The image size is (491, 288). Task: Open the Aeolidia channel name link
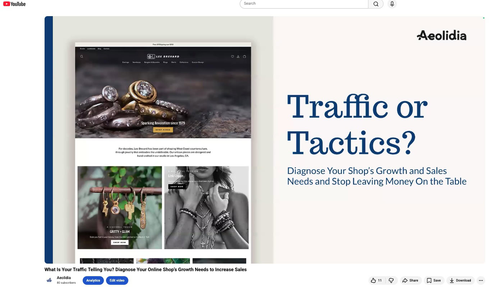coord(64,277)
